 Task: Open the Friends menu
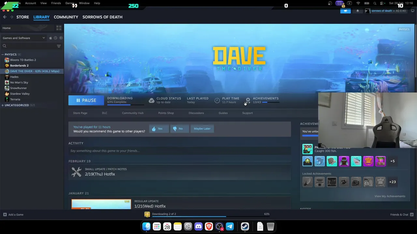(56, 3)
